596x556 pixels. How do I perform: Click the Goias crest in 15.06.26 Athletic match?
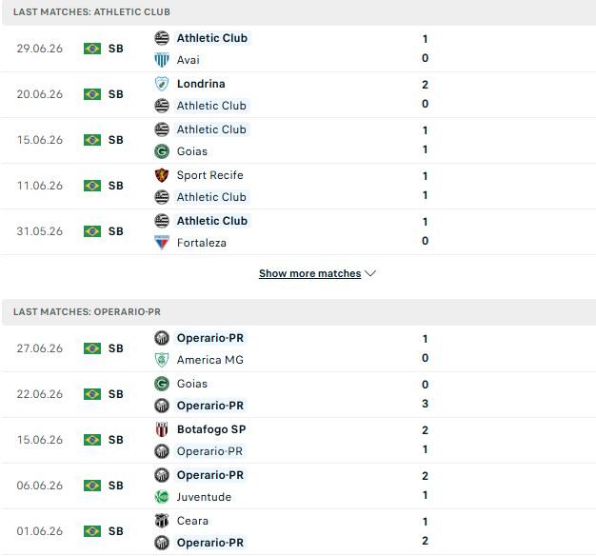pos(162,151)
